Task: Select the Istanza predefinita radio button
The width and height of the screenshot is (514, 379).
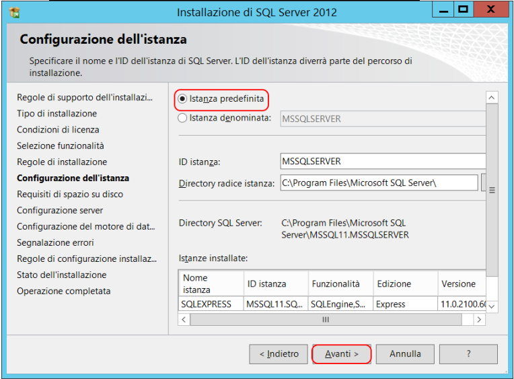Action: click(x=182, y=99)
